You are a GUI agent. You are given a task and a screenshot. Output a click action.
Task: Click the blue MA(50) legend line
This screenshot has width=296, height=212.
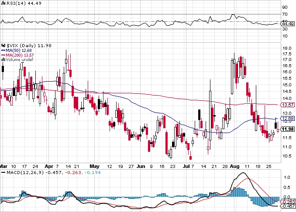click(3, 50)
